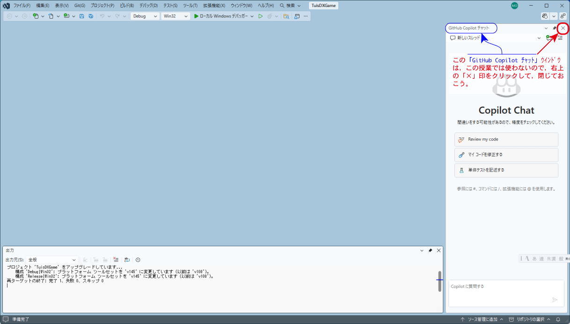Image resolution: width=570 pixels, height=324 pixels.
Task: Click the Find in Files folder icon
Action: (x=285, y=16)
